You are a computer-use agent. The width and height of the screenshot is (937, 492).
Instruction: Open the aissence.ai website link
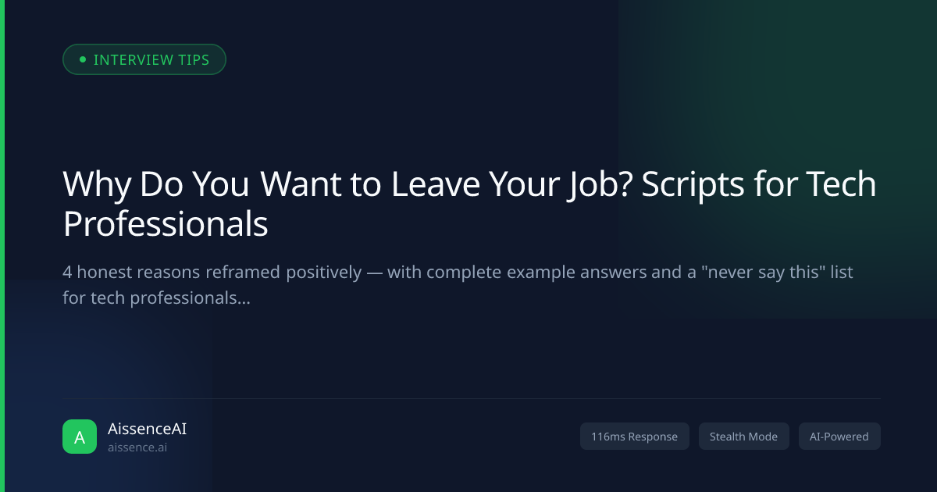(137, 447)
